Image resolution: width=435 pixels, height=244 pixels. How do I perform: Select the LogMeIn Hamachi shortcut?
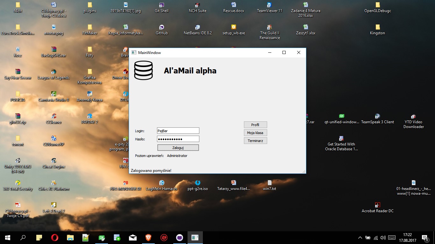[x=161, y=186]
